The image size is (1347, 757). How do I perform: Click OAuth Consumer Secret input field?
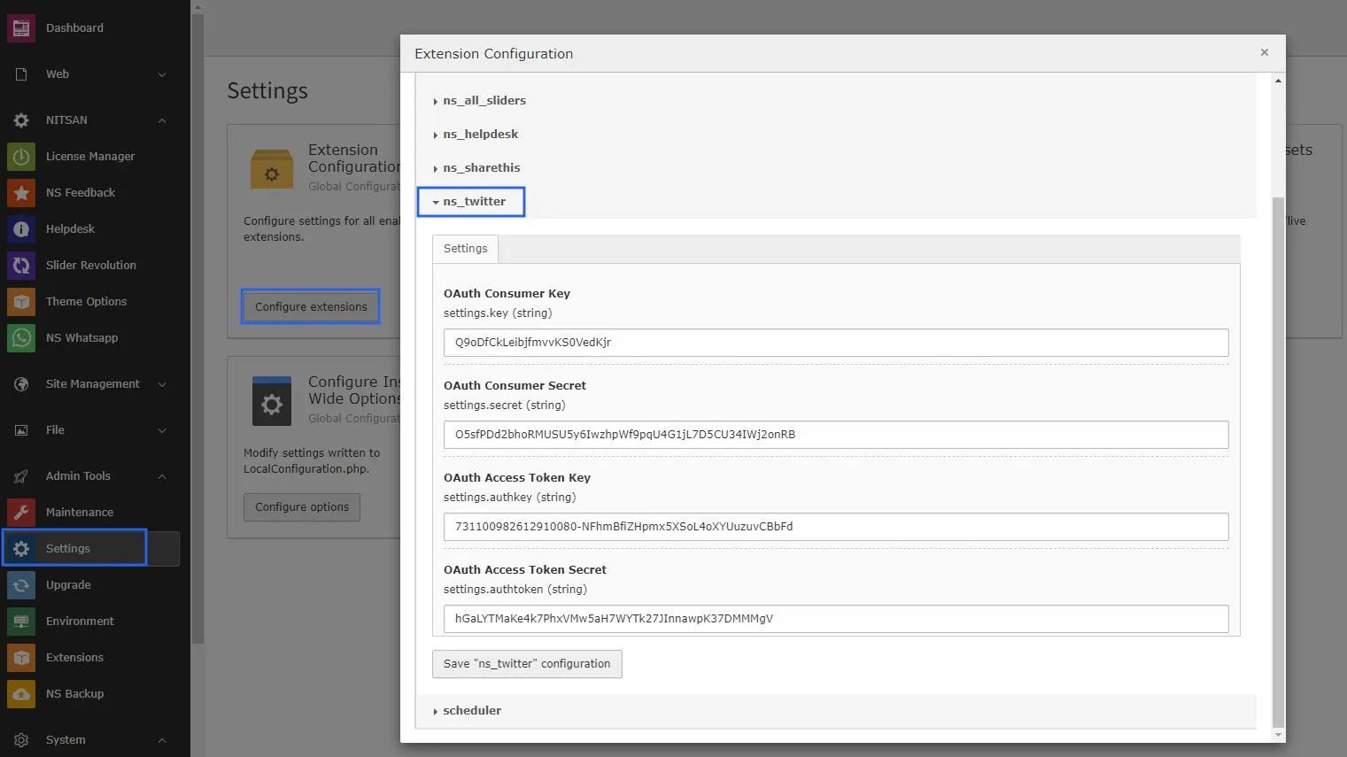(x=836, y=435)
